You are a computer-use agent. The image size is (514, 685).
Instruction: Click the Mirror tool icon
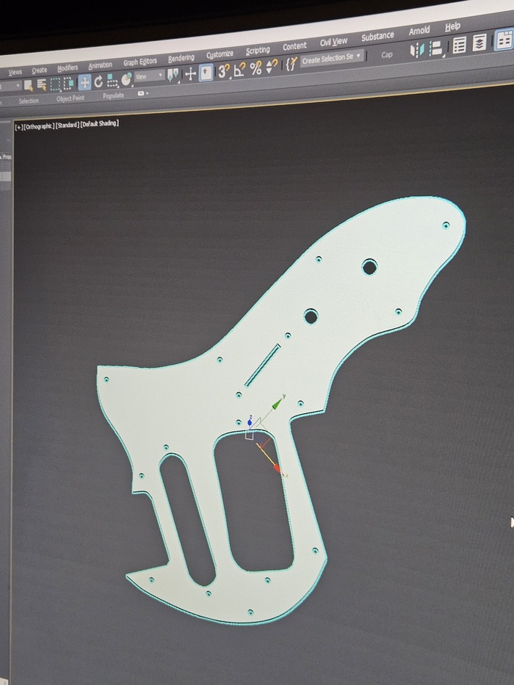point(417,51)
